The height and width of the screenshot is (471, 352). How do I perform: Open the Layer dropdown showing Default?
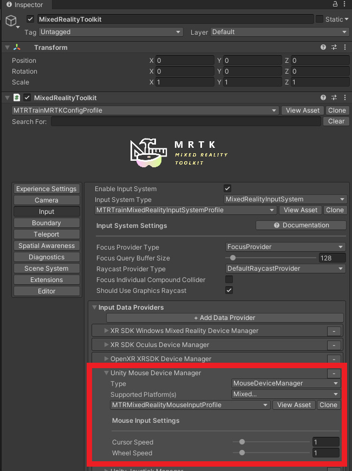279,32
